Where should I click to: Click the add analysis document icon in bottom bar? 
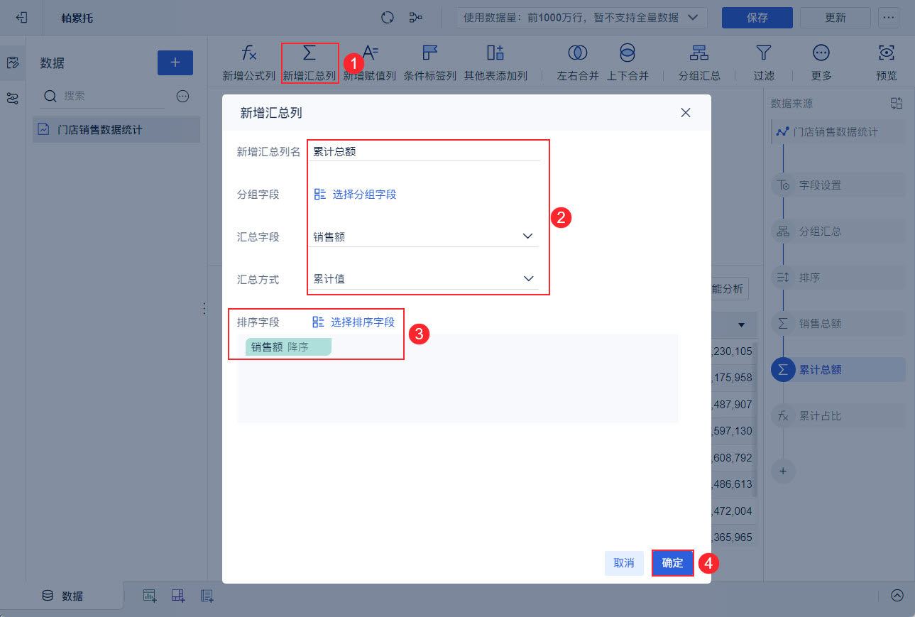(x=207, y=596)
